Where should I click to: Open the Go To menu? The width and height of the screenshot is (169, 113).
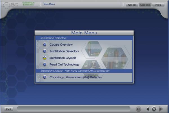[x=132, y=5]
